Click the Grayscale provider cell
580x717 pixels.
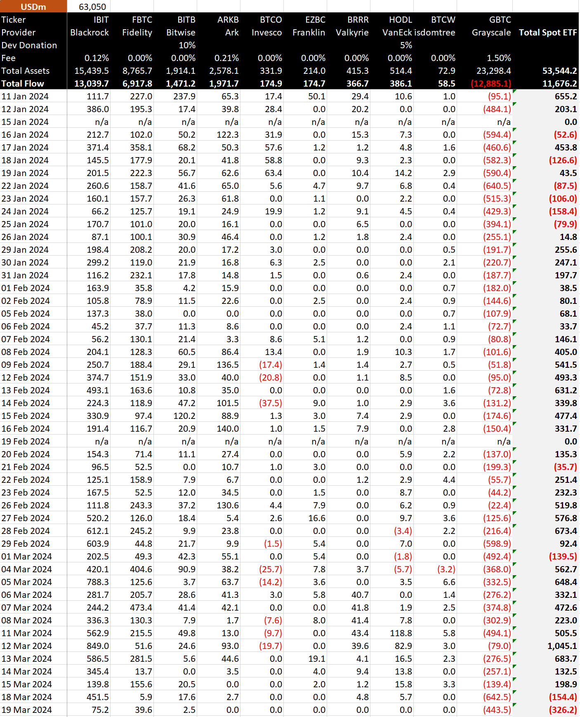[491, 33]
